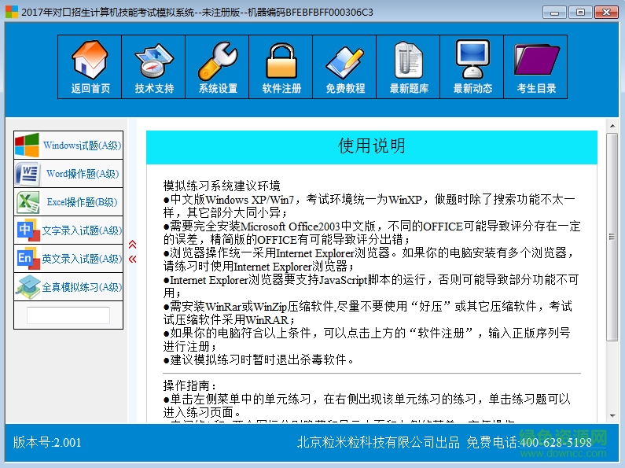
Task: Minimize the exam simulation window
Action: 556,12
